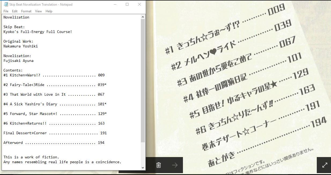Click the Notepad app icon in title bar
The image size is (331, 175).
6,4
